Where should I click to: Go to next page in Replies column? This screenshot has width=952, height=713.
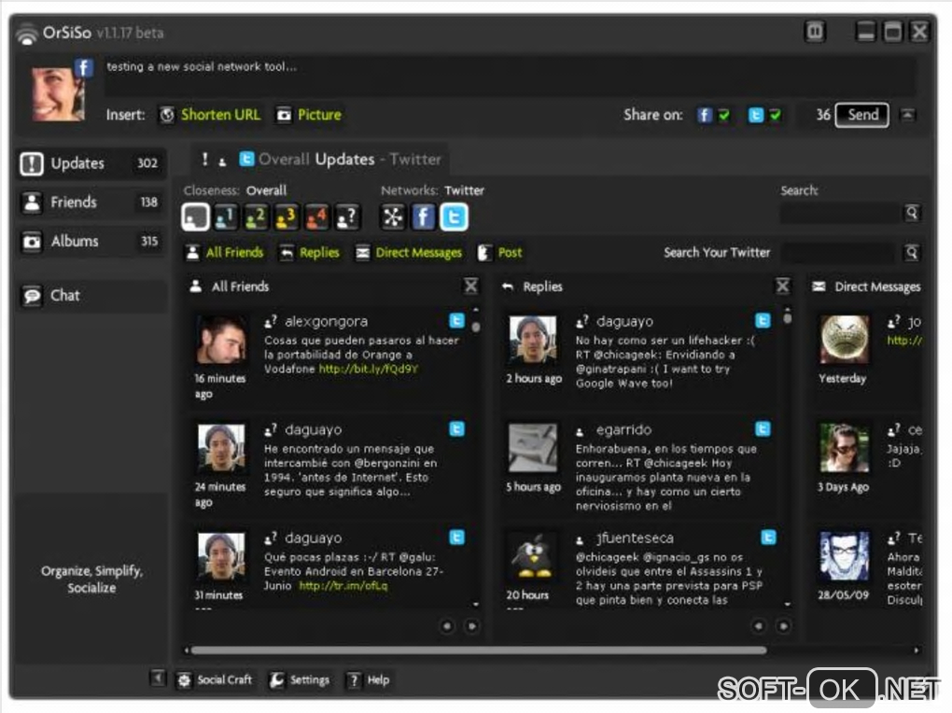tap(783, 626)
